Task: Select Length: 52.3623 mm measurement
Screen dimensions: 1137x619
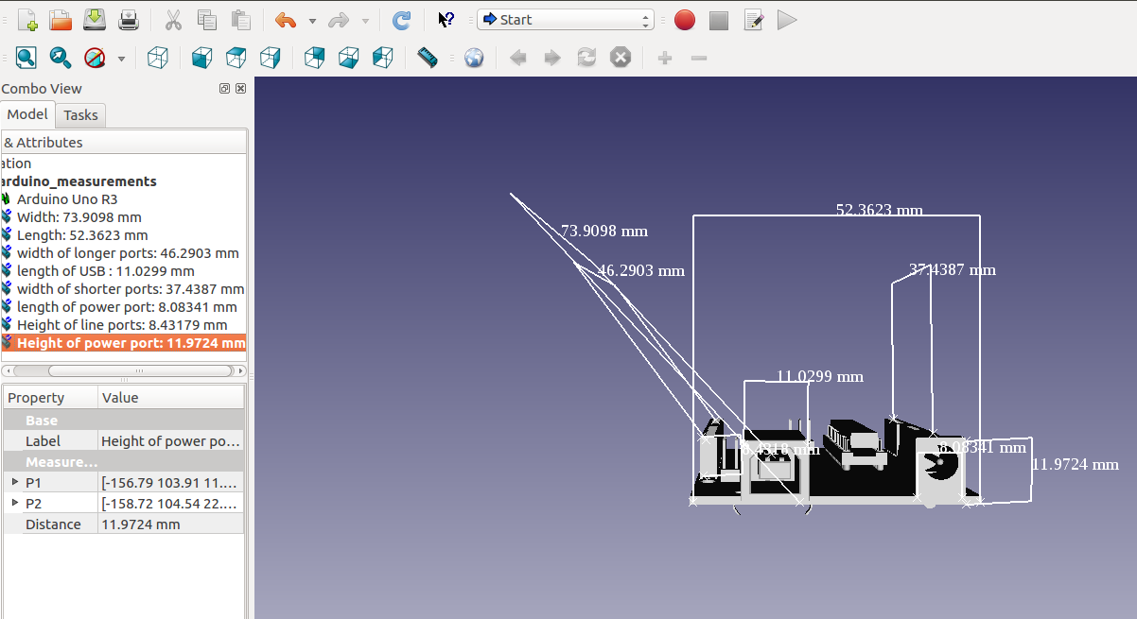Action: [82, 235]
